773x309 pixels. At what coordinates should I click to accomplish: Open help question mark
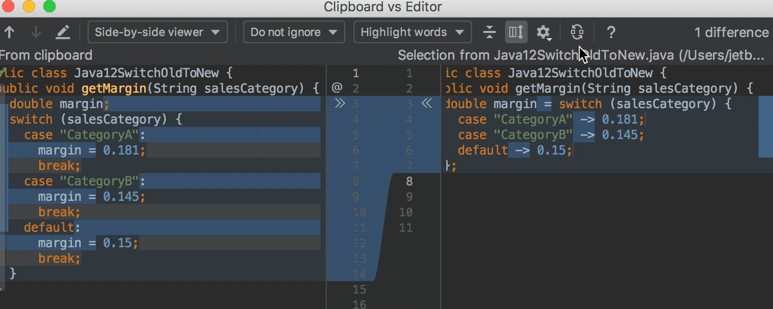611,32
